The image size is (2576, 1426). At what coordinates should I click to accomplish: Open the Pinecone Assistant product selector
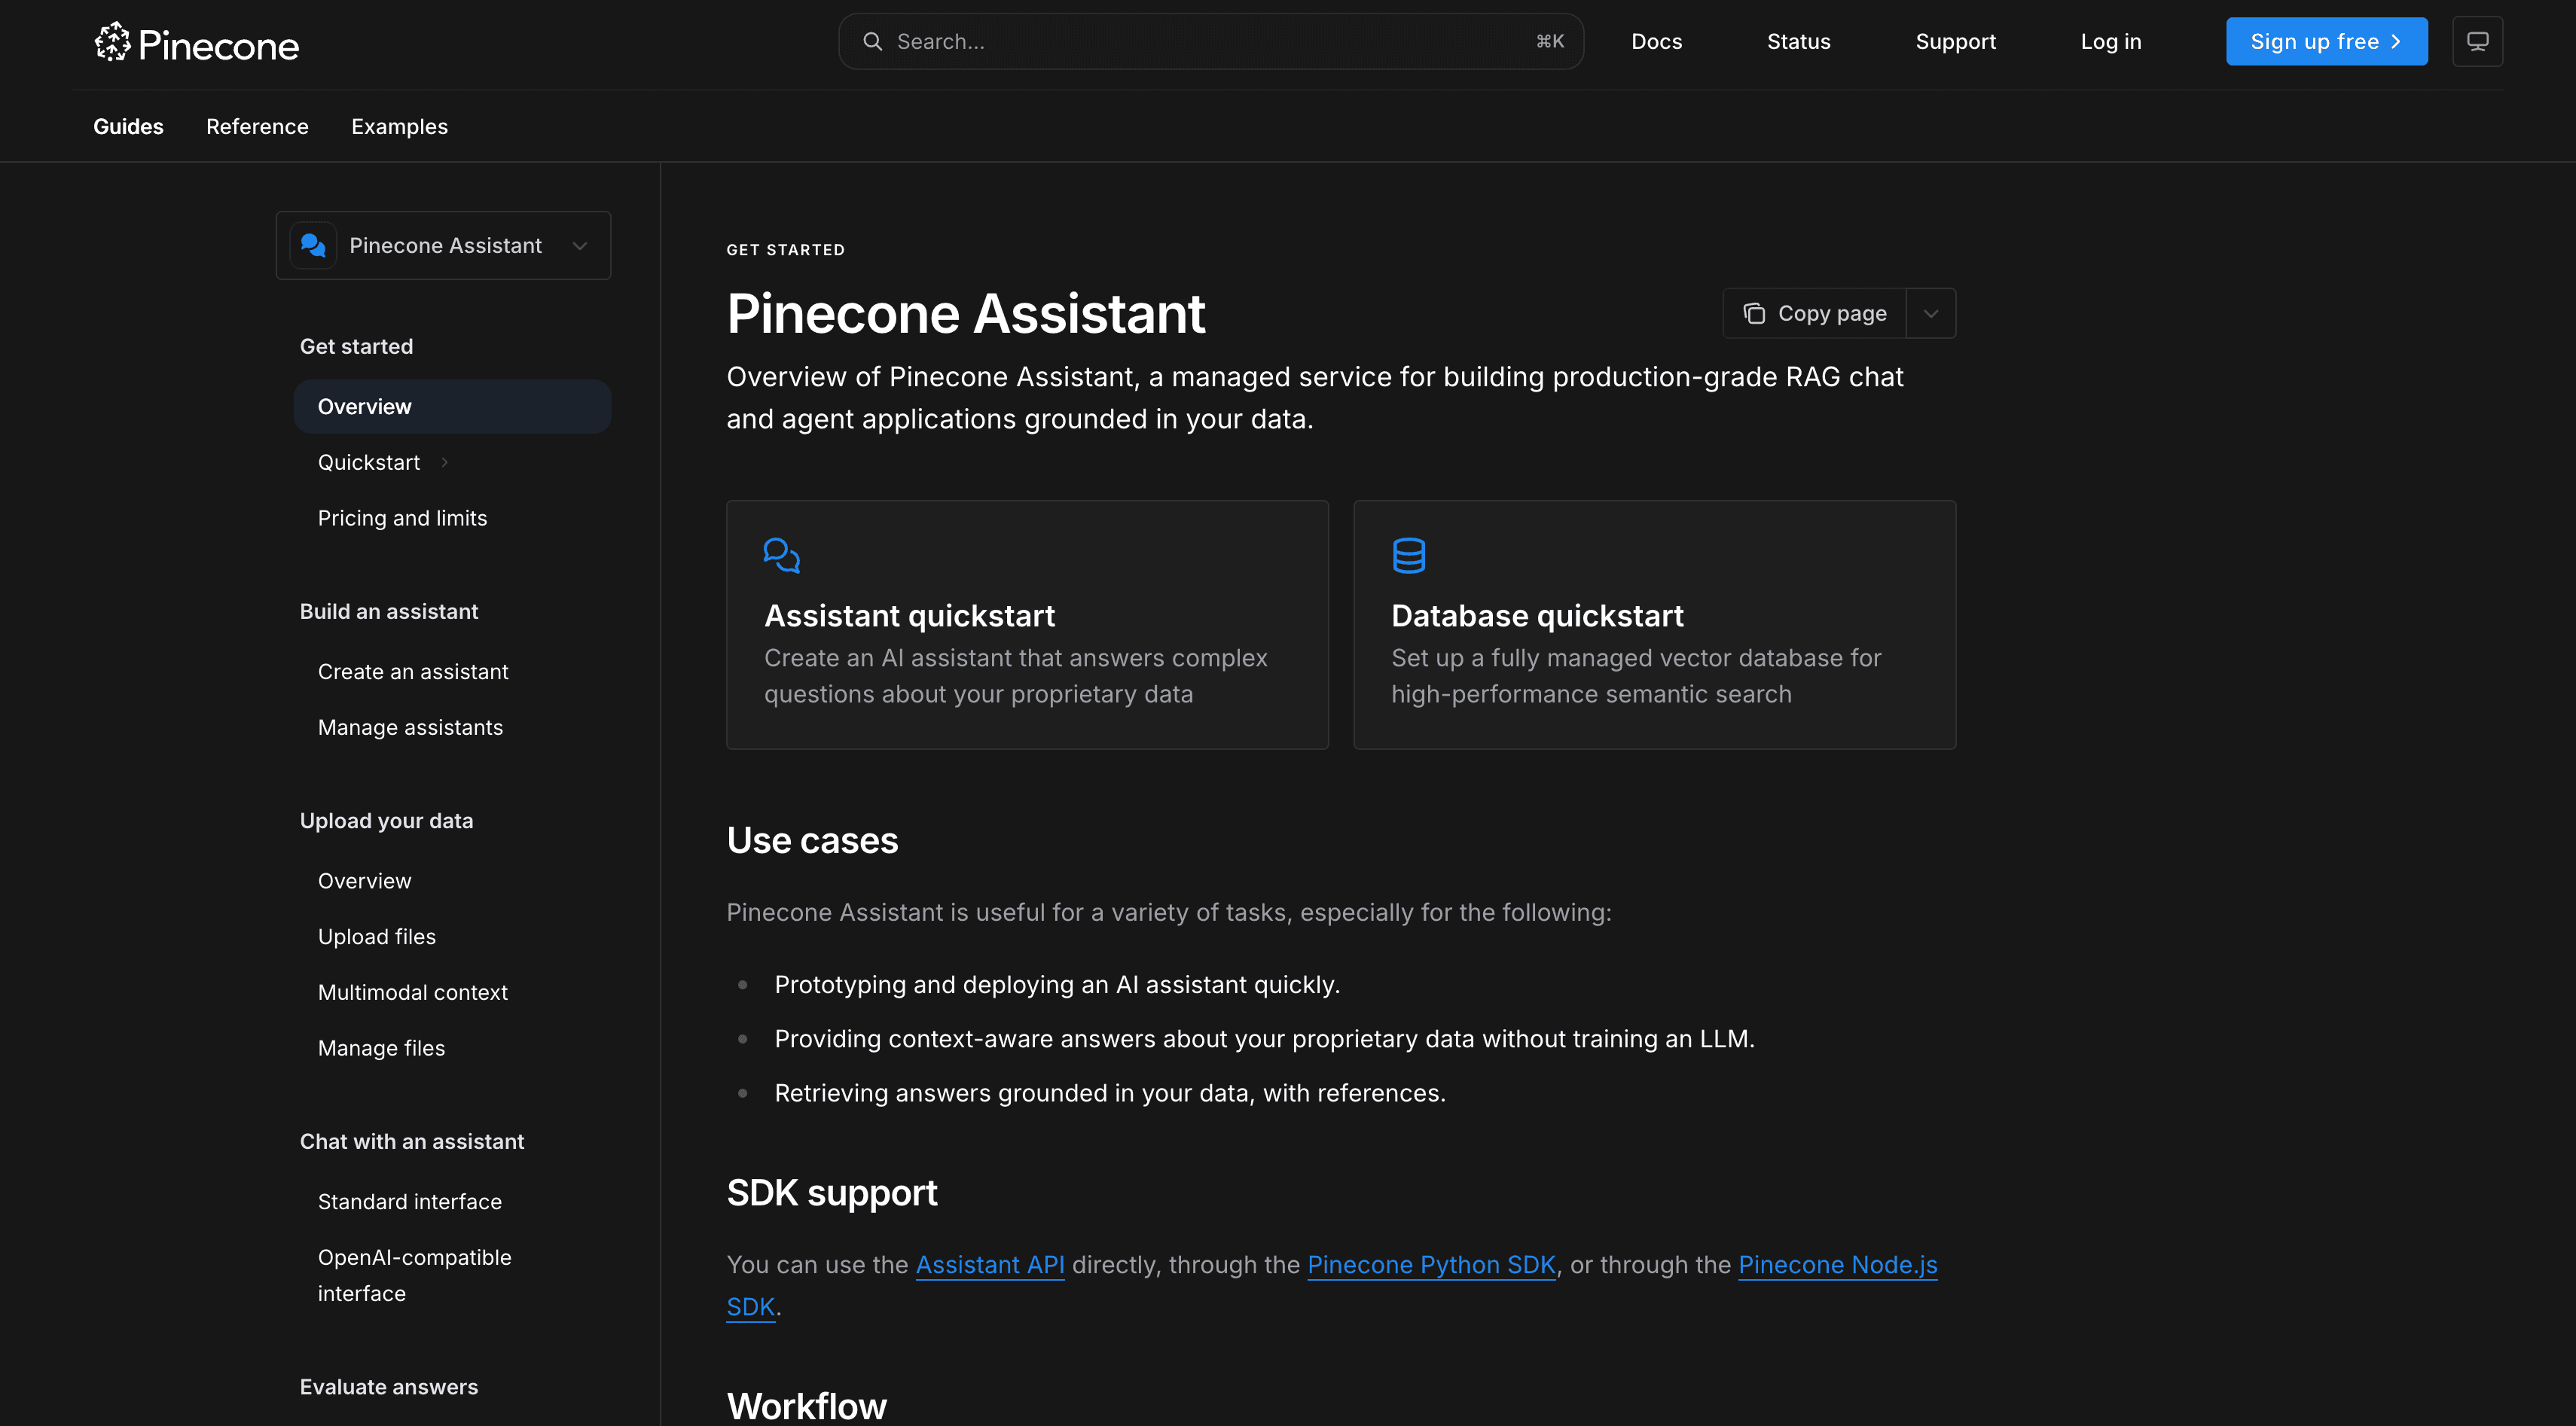[x=443, y=246]
